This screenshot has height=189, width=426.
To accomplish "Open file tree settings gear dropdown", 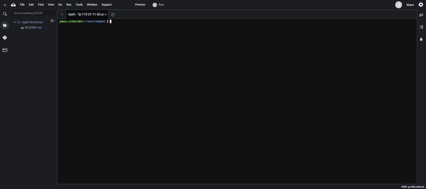I will point(53,21).
